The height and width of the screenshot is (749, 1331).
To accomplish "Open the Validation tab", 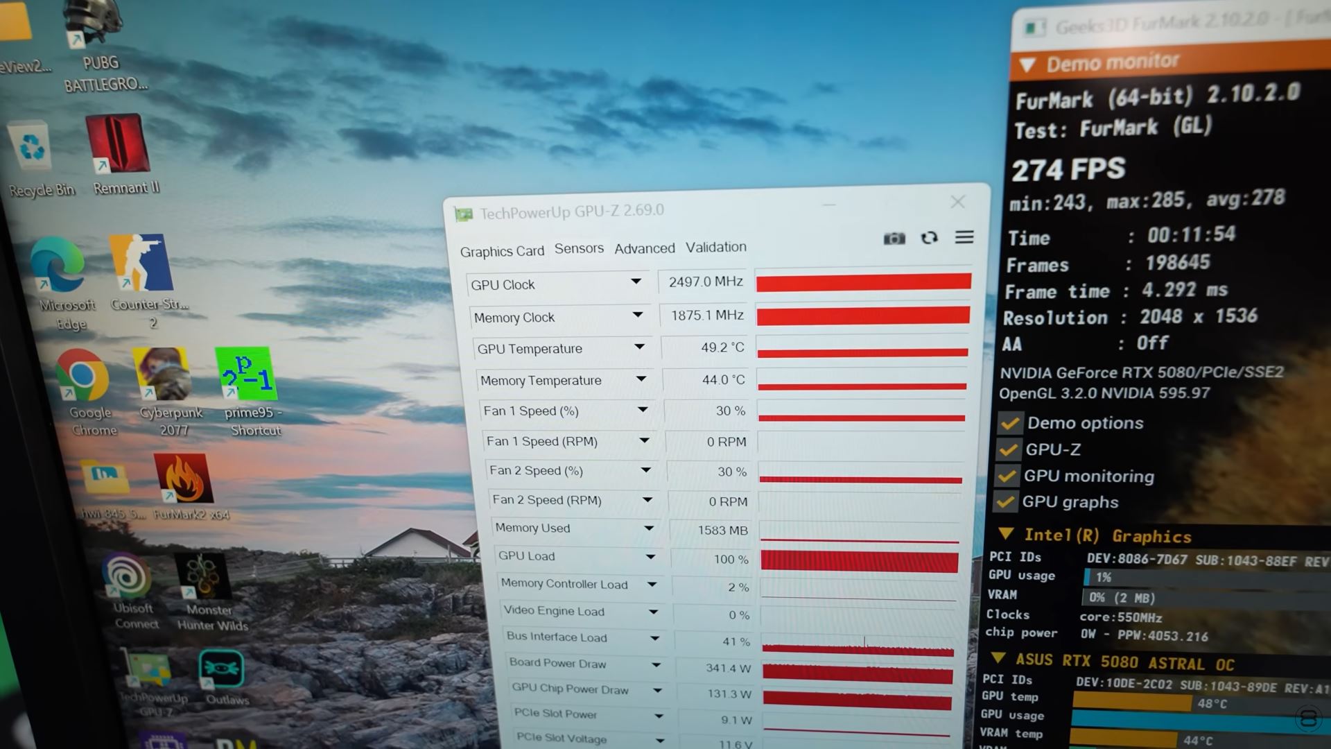I will pos(716,247).
